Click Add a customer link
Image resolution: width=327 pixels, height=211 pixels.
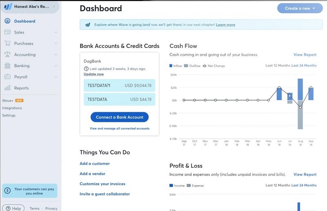coord(95,164)
